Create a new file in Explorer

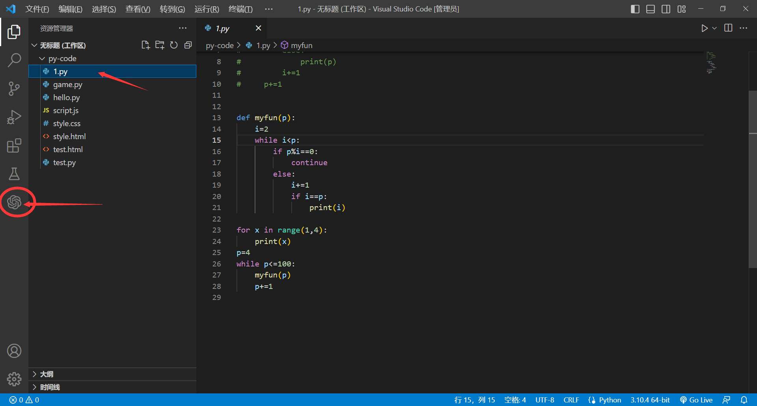pos(145,45)
